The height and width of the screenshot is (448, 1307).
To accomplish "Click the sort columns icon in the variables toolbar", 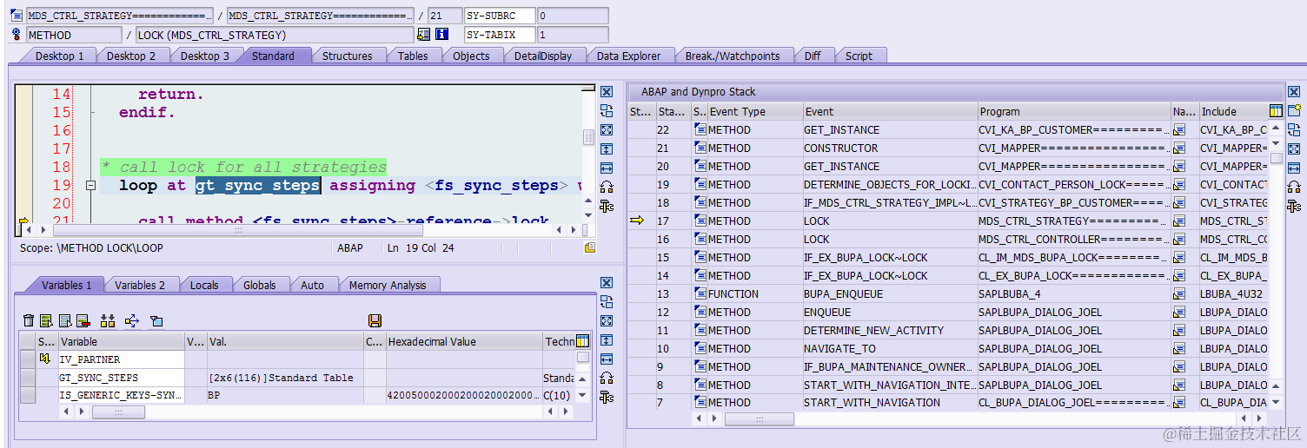I will point(108,321).
